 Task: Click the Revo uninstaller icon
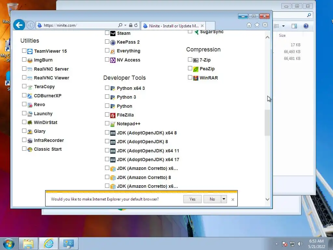point(30,105)
